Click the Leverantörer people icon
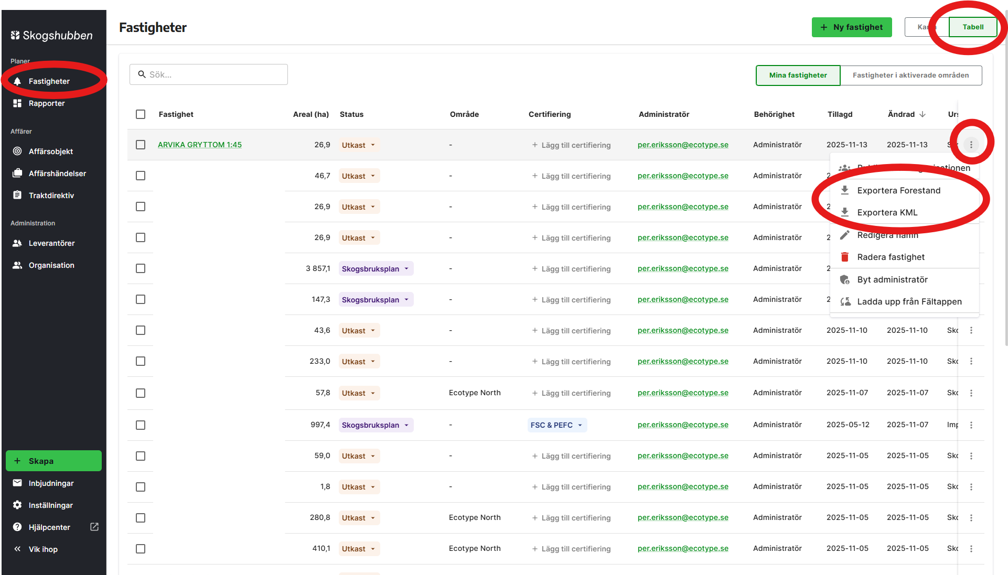Screen dimensions: 1008x575 (17, 243)
